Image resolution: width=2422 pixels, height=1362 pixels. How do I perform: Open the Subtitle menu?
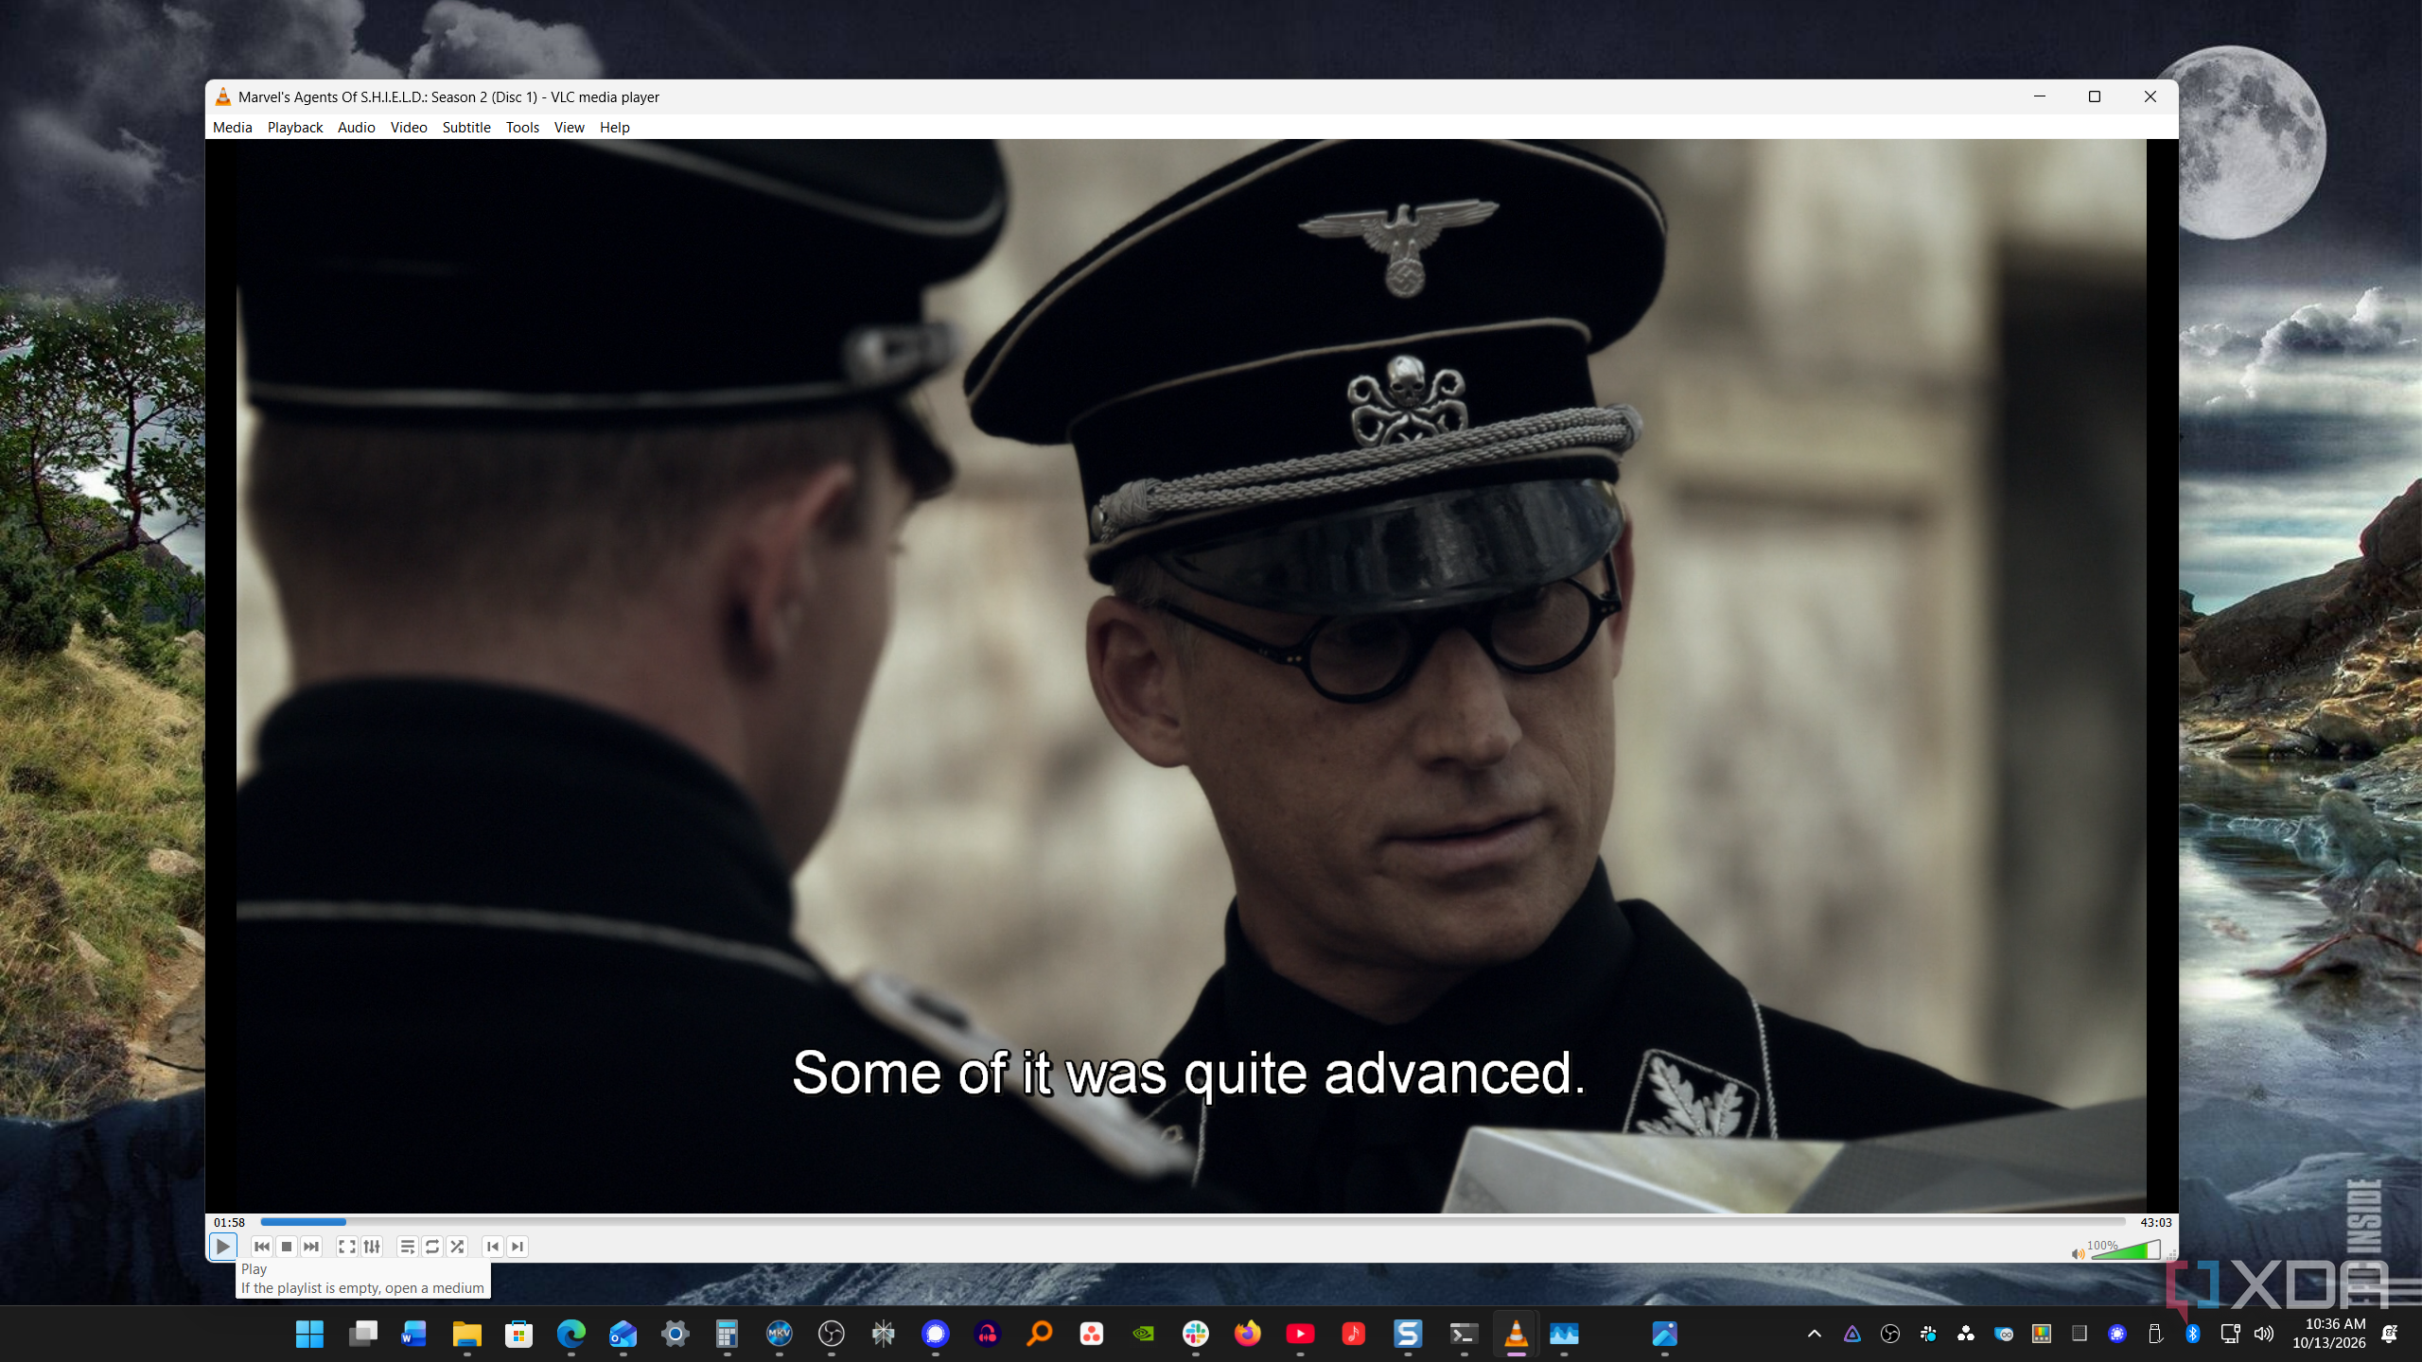pyautogui.click(x=466, y=128)
